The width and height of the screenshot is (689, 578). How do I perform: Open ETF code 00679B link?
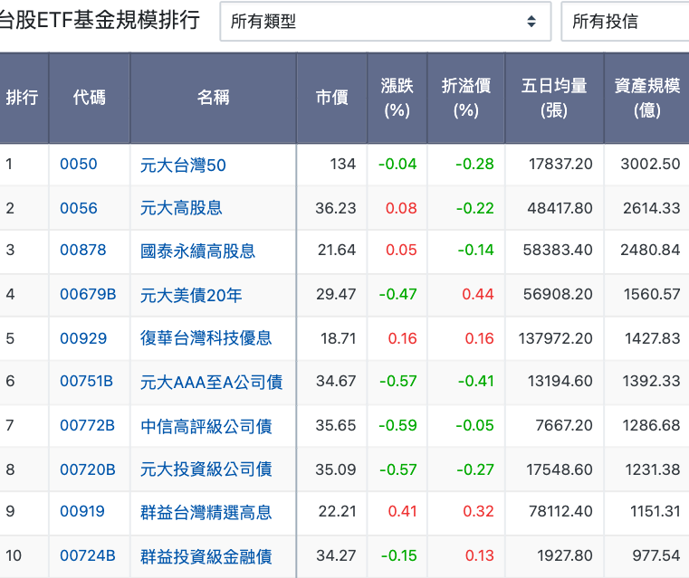(x=88, y=294)
